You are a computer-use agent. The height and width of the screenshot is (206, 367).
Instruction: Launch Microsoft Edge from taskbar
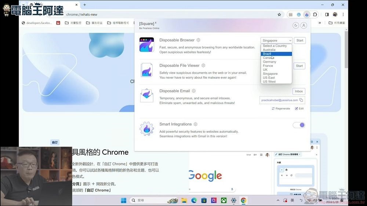tap(194, 201)
